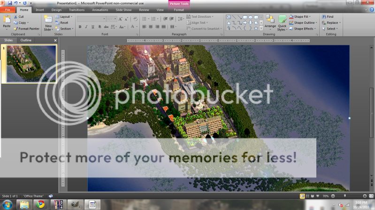
Task: Close the Slides/Outline pane
Action: click(x=55, y=40)
